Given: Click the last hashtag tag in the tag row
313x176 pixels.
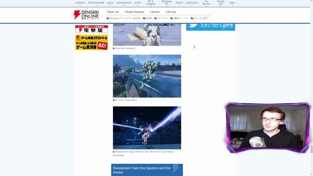Looking at the screenshot, I should pos(200,18).
